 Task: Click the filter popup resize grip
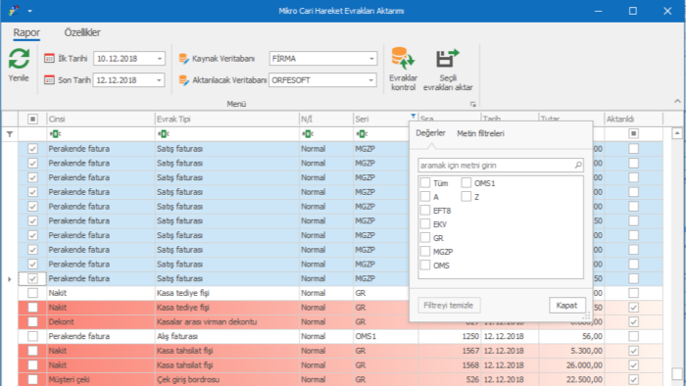586,315
